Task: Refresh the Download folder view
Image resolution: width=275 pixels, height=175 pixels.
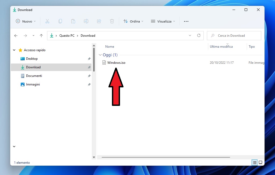Action: click(x=199, y=35)
